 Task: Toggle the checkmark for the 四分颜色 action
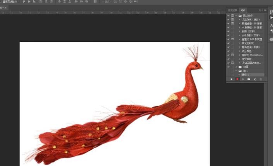click(x=229, y=51)
